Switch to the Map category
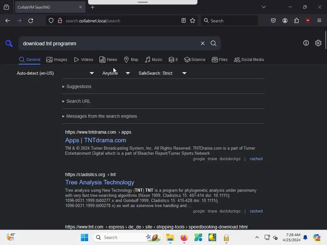327x245 pixels. tap(131, 60)
